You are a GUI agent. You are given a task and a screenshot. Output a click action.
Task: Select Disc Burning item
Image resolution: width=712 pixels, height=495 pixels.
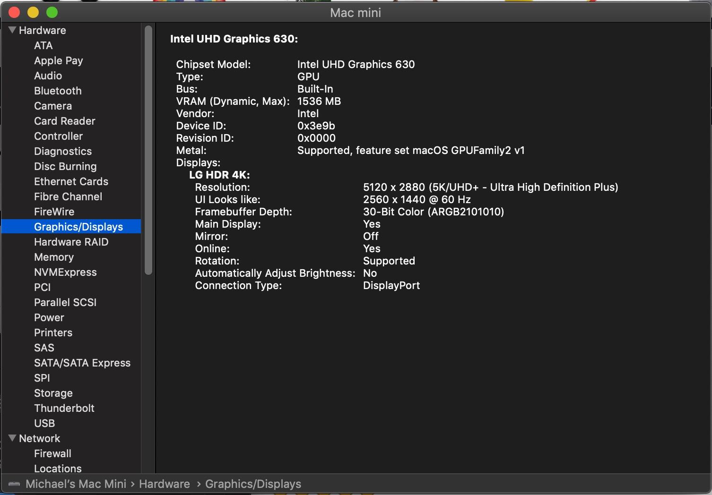tap(65, 166)
